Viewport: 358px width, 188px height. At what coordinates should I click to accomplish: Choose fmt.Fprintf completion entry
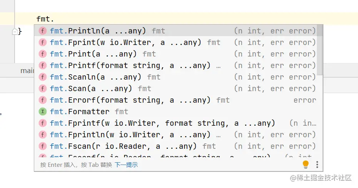tap(162, 123)
